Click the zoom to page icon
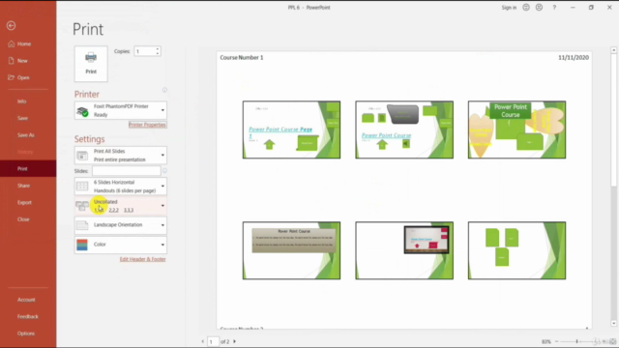Viewport: 619px width, 348px height. click(612, 341)
